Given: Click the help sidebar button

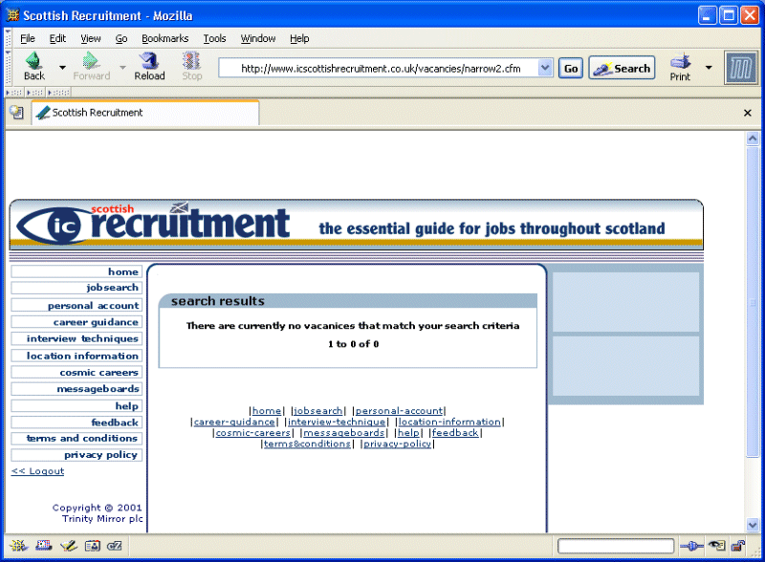Looking at the screenshot, I should click(76, 406).
